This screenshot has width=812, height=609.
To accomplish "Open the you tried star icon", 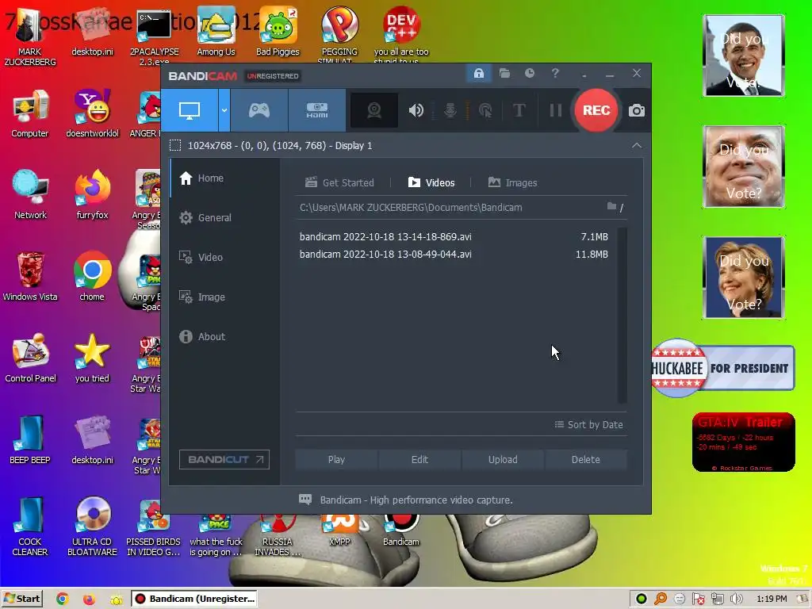I will click(x=92, y=358).
